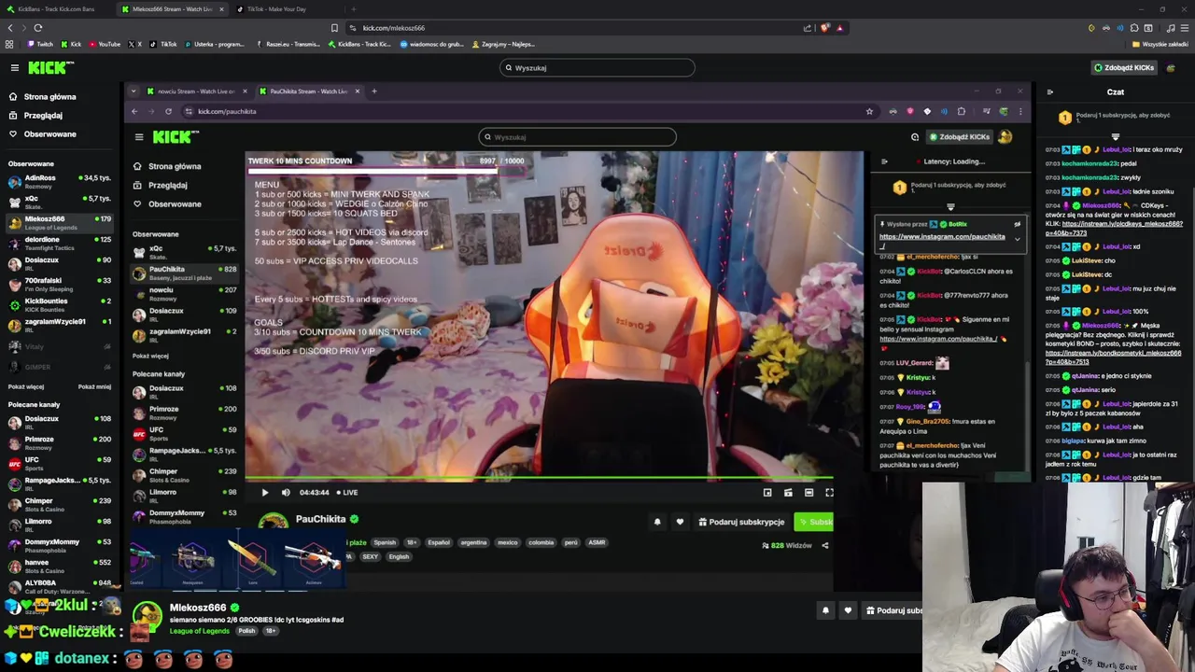Mute the PauChikita stream volume
This screenshot has width=1195, height=672.
click(286, 492)
